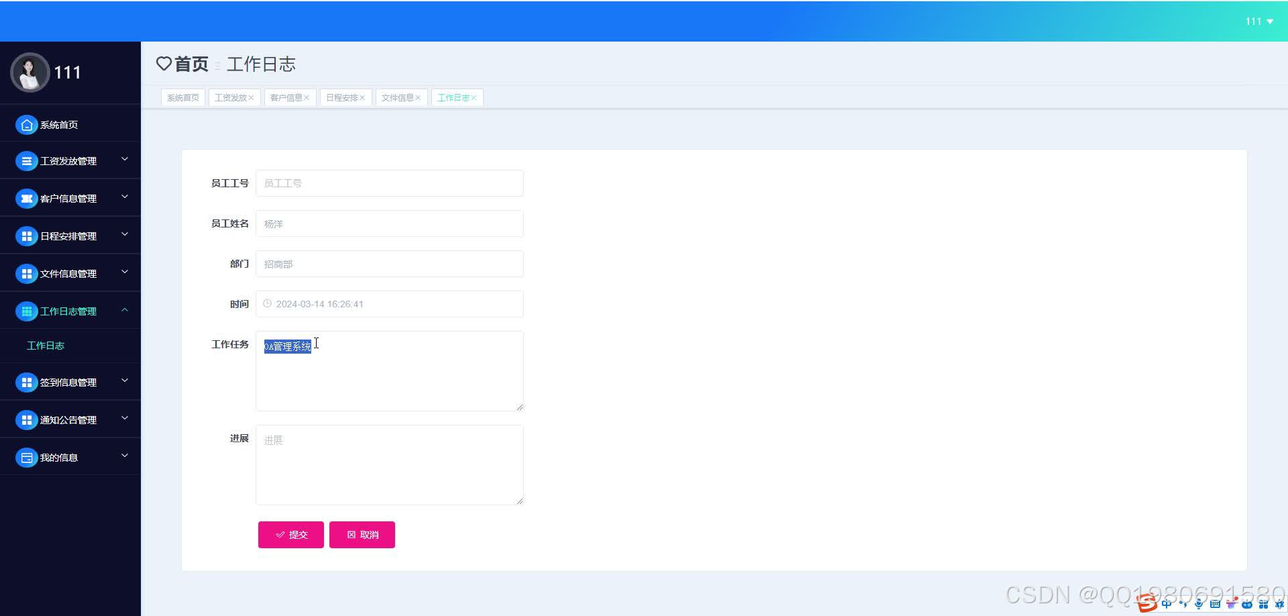
Task: Close the 客户信息 tab
Action: click(x=307, y=98)
